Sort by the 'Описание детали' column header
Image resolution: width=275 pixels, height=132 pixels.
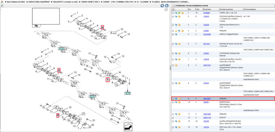click(x=231, y=9)
